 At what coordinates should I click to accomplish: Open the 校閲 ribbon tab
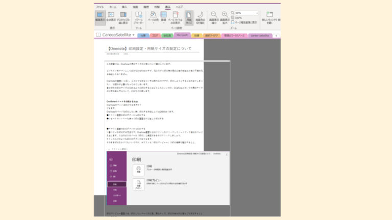(x=157, y=7)
